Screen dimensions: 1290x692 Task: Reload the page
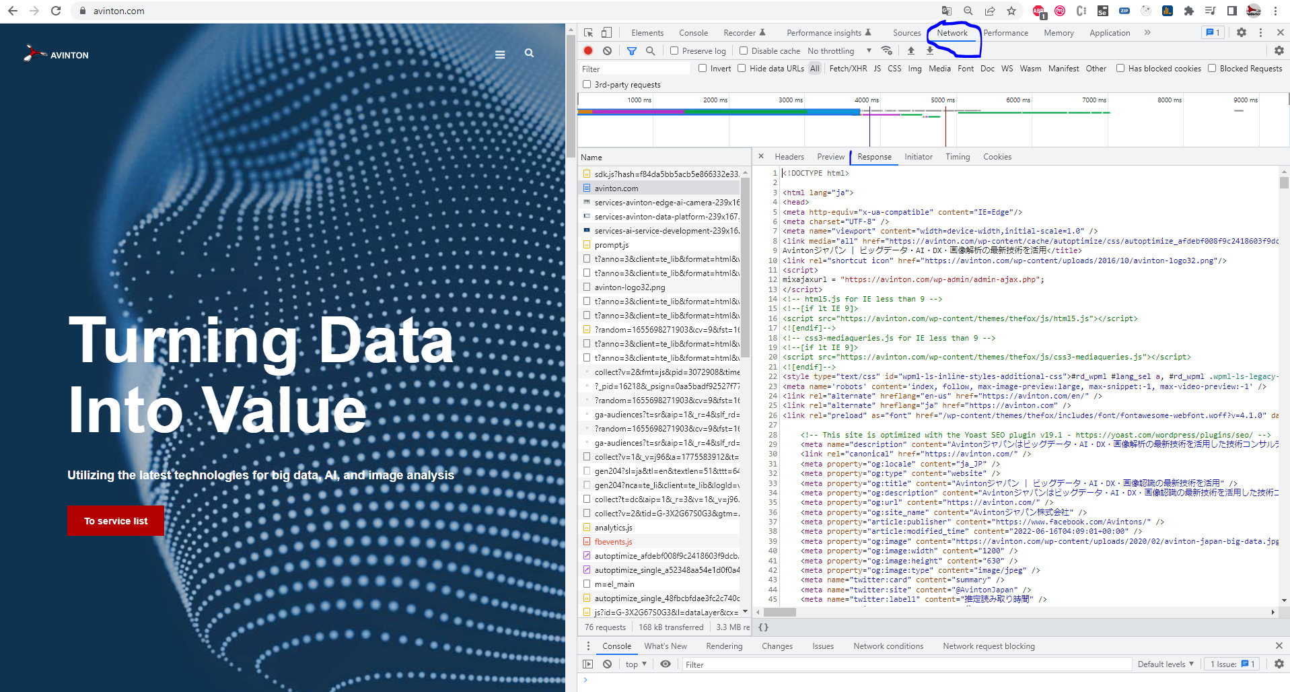[56, 11]
